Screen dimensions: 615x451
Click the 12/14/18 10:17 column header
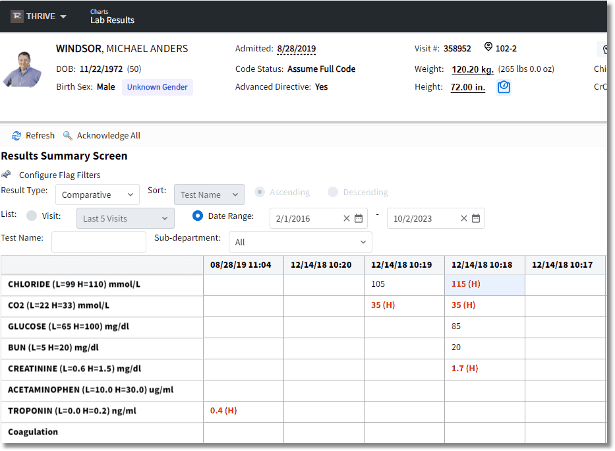pyautogui.click(x=565, y=265)
